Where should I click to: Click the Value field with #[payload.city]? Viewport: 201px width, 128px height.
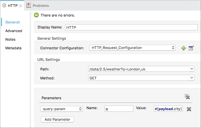click(x=168, y=109)
